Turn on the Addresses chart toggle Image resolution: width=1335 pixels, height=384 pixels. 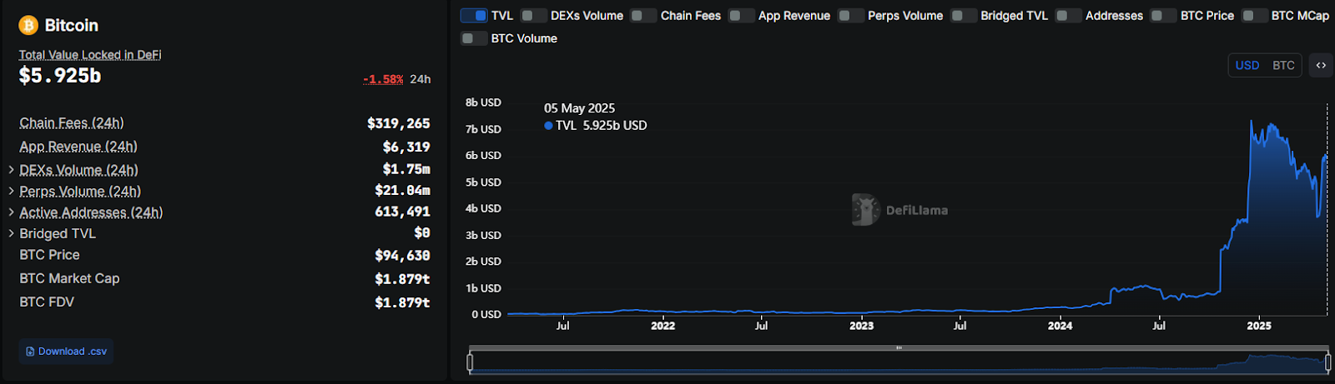point(1069,16)
